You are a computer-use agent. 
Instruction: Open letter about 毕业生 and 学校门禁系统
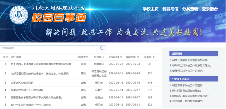(31, 105)
